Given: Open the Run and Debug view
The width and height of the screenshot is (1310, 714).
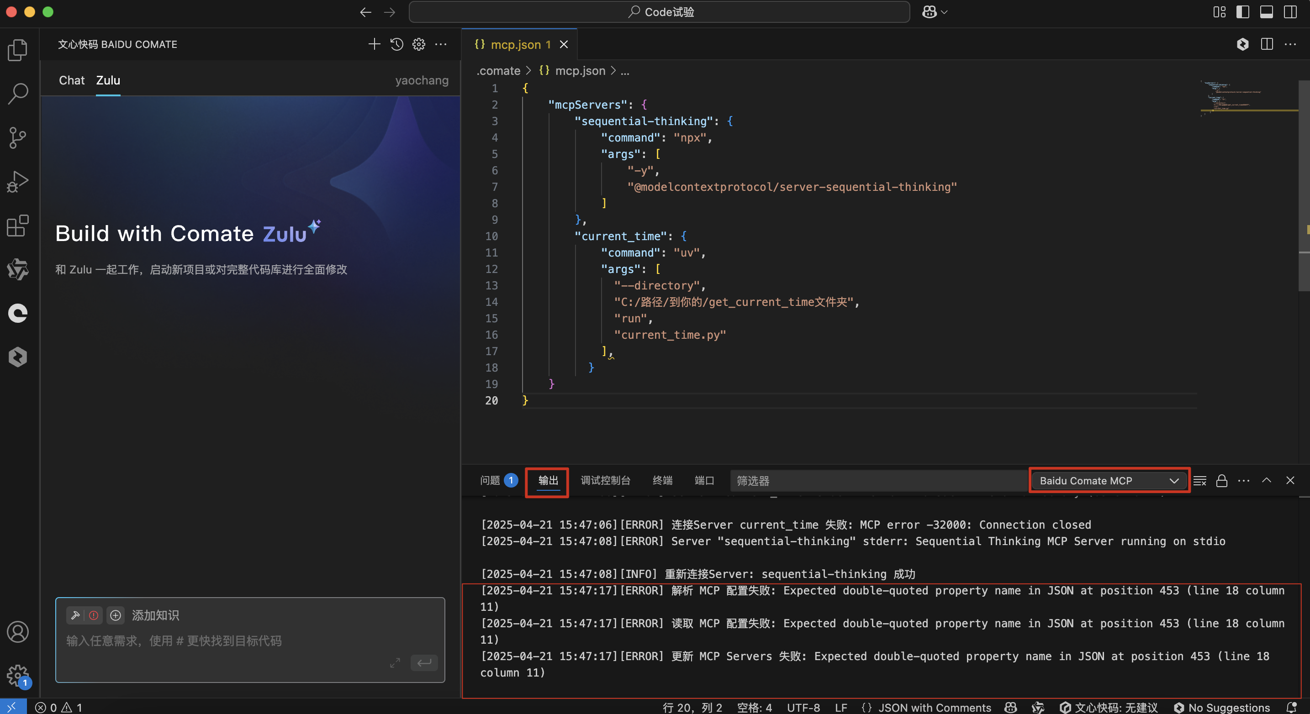Looking at the screenshot, I should [18, 181].
